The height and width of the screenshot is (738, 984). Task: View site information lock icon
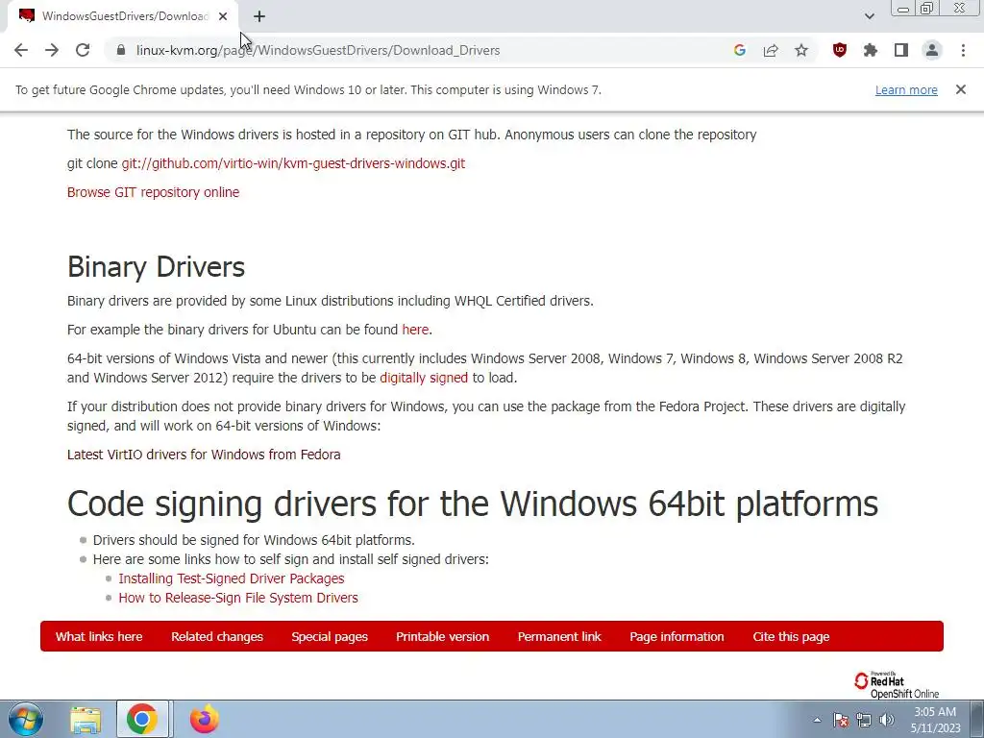click(x=121, y=50)
